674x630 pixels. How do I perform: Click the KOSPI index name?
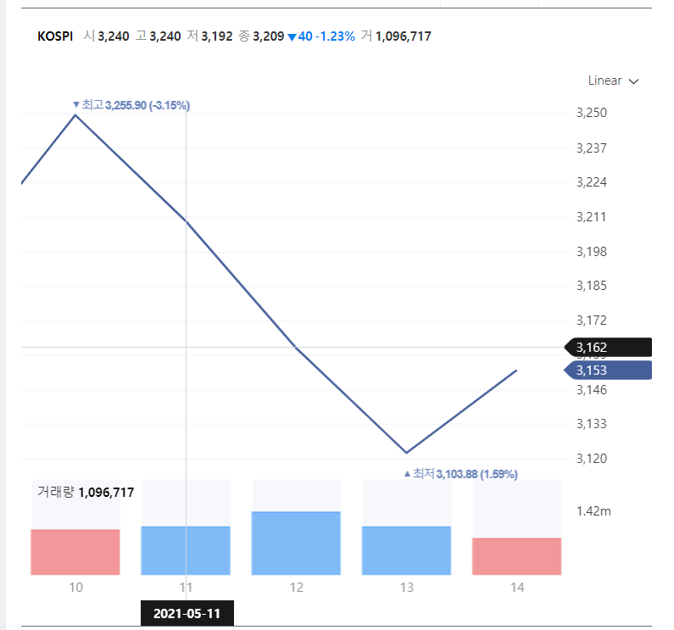point(55,36)
